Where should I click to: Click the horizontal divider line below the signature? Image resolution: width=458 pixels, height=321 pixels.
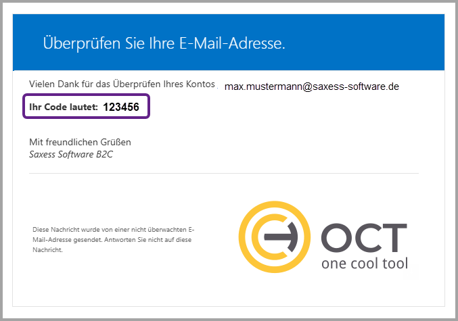point(223,173)
